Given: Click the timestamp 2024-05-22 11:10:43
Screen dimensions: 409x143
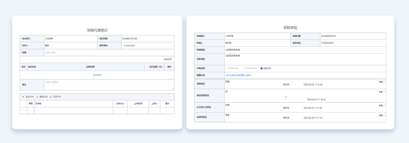Looking at the screenshot, I should click(316, 99).
